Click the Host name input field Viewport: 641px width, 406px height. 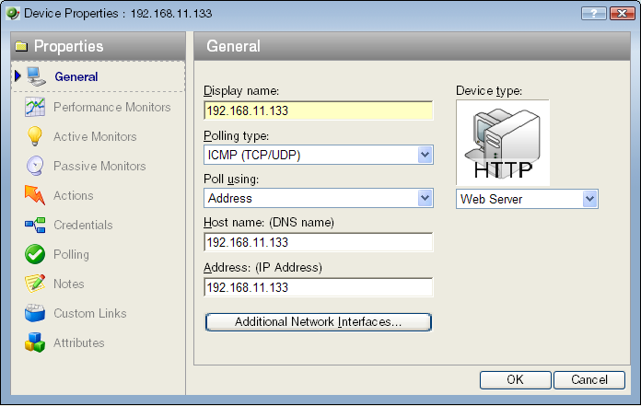[318, 242]
